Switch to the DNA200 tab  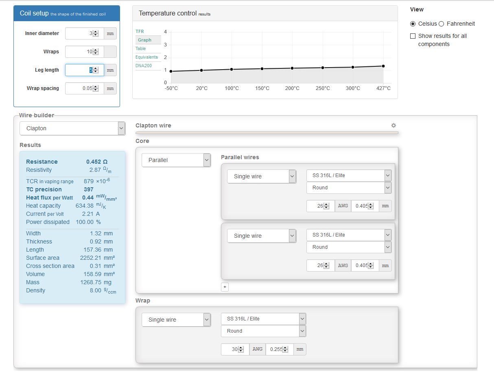(x=143, y=66)
